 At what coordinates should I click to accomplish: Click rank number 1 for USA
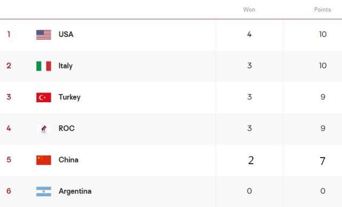click(x=9, y=34)
